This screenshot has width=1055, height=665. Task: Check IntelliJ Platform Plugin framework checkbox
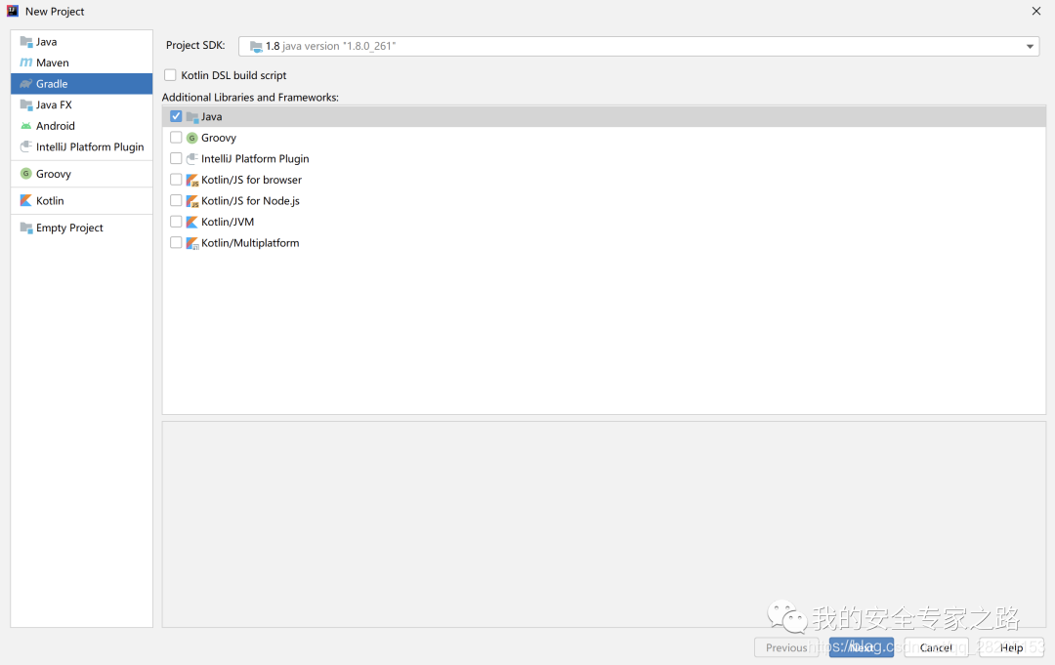pos(176,159)
